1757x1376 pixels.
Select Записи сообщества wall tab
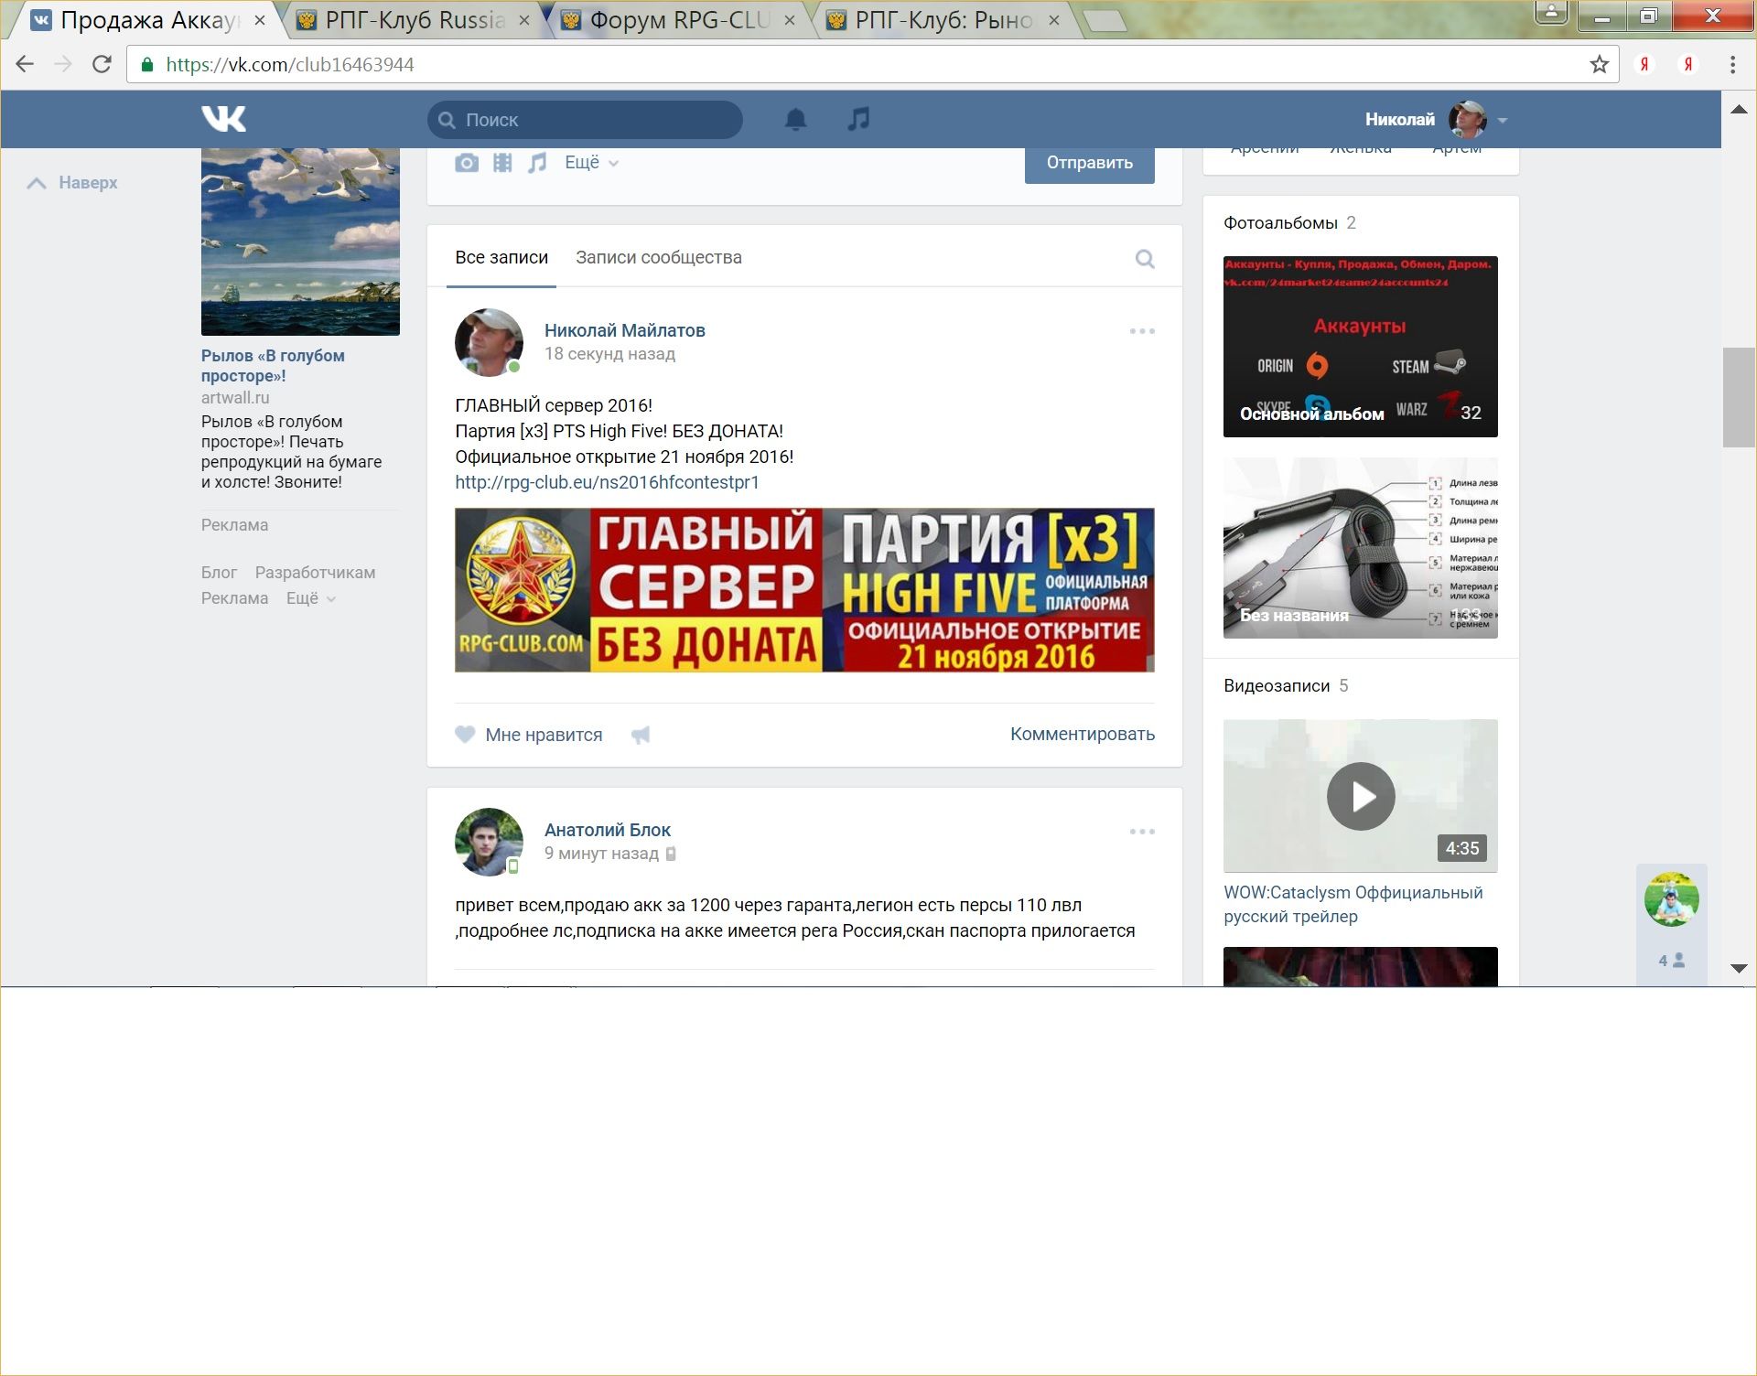tap(659, 258)
